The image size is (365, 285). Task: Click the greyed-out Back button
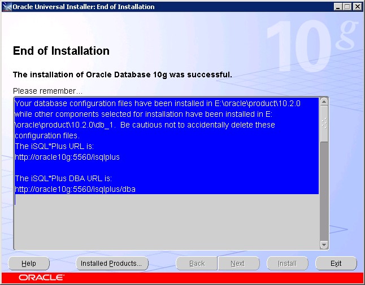point(197,264)
